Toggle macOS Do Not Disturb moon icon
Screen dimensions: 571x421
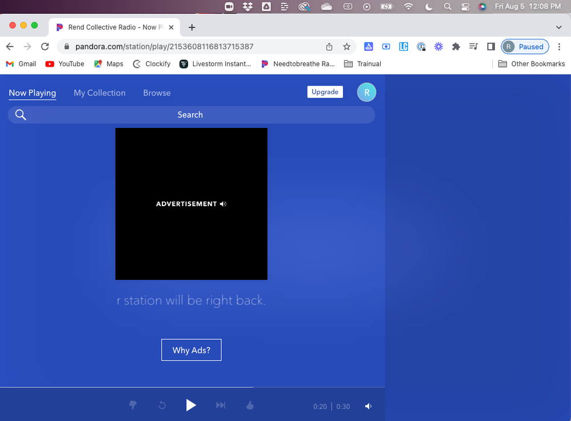tap(429, 6)
